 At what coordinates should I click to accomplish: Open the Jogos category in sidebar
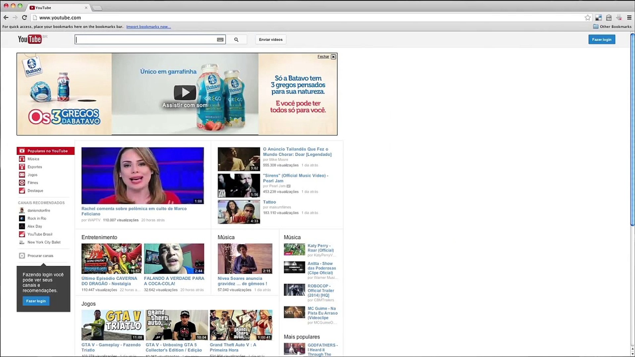click(x=32, y=175)
